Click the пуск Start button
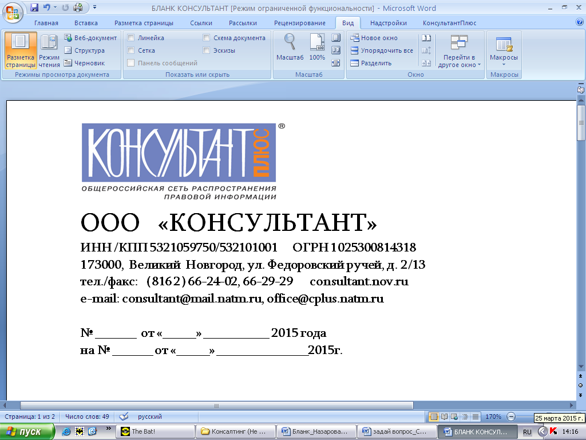The image size is (586, 440). [x=27, y=432]
